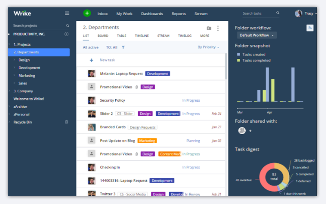The width and height of the screenshot is (326, 204).
Task: Toggle the hamburger sidebar menu icon
Action: (67, 13)
